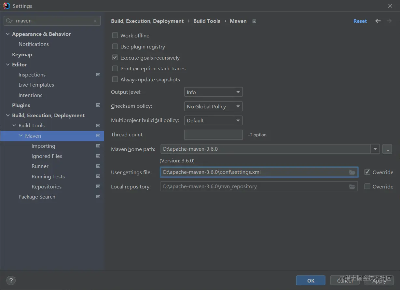Click project settings icon beside Build Tools

coord(98,125)
